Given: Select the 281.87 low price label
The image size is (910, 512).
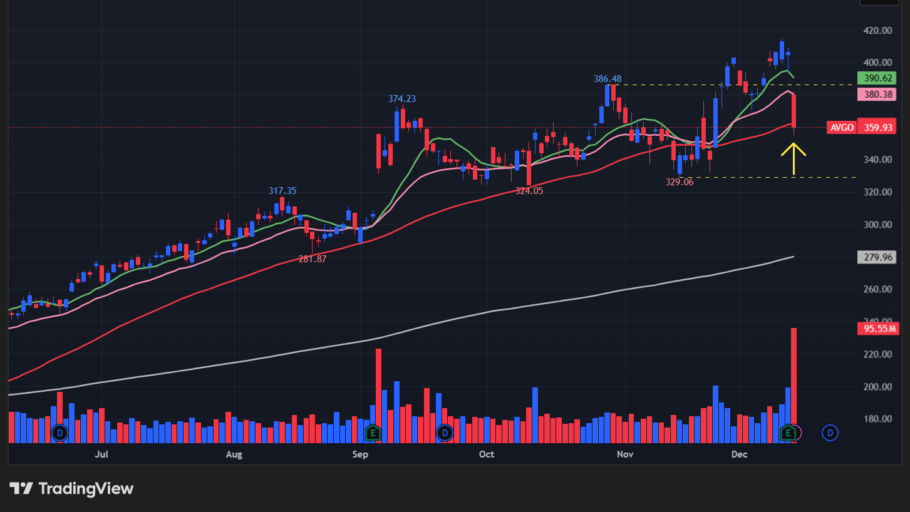Looking at the screenshot, I should pyautogui.click(x=312, y=259).
